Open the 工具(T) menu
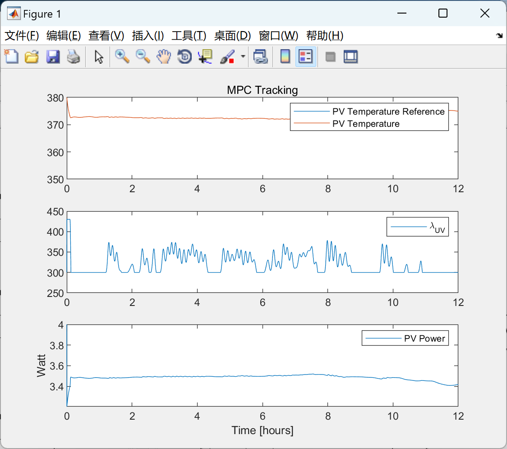Viewport: 507px width, 449px height. [189, 36]
